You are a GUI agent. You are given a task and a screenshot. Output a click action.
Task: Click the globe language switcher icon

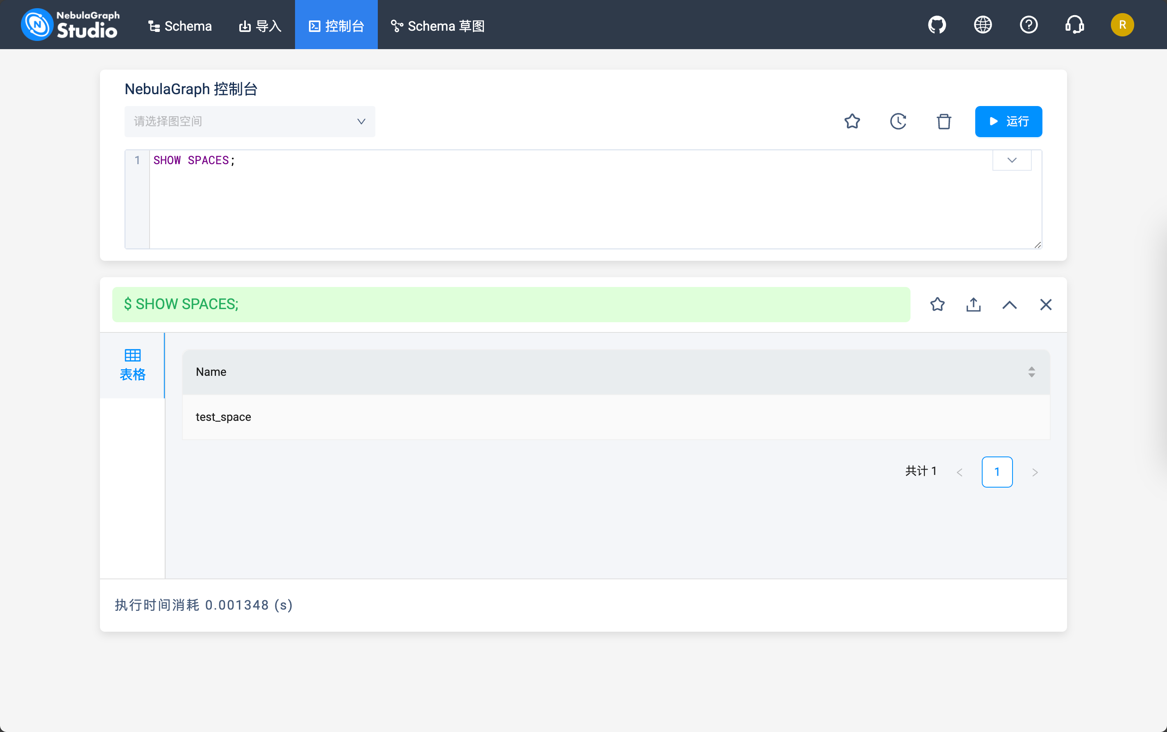point(983,25)
